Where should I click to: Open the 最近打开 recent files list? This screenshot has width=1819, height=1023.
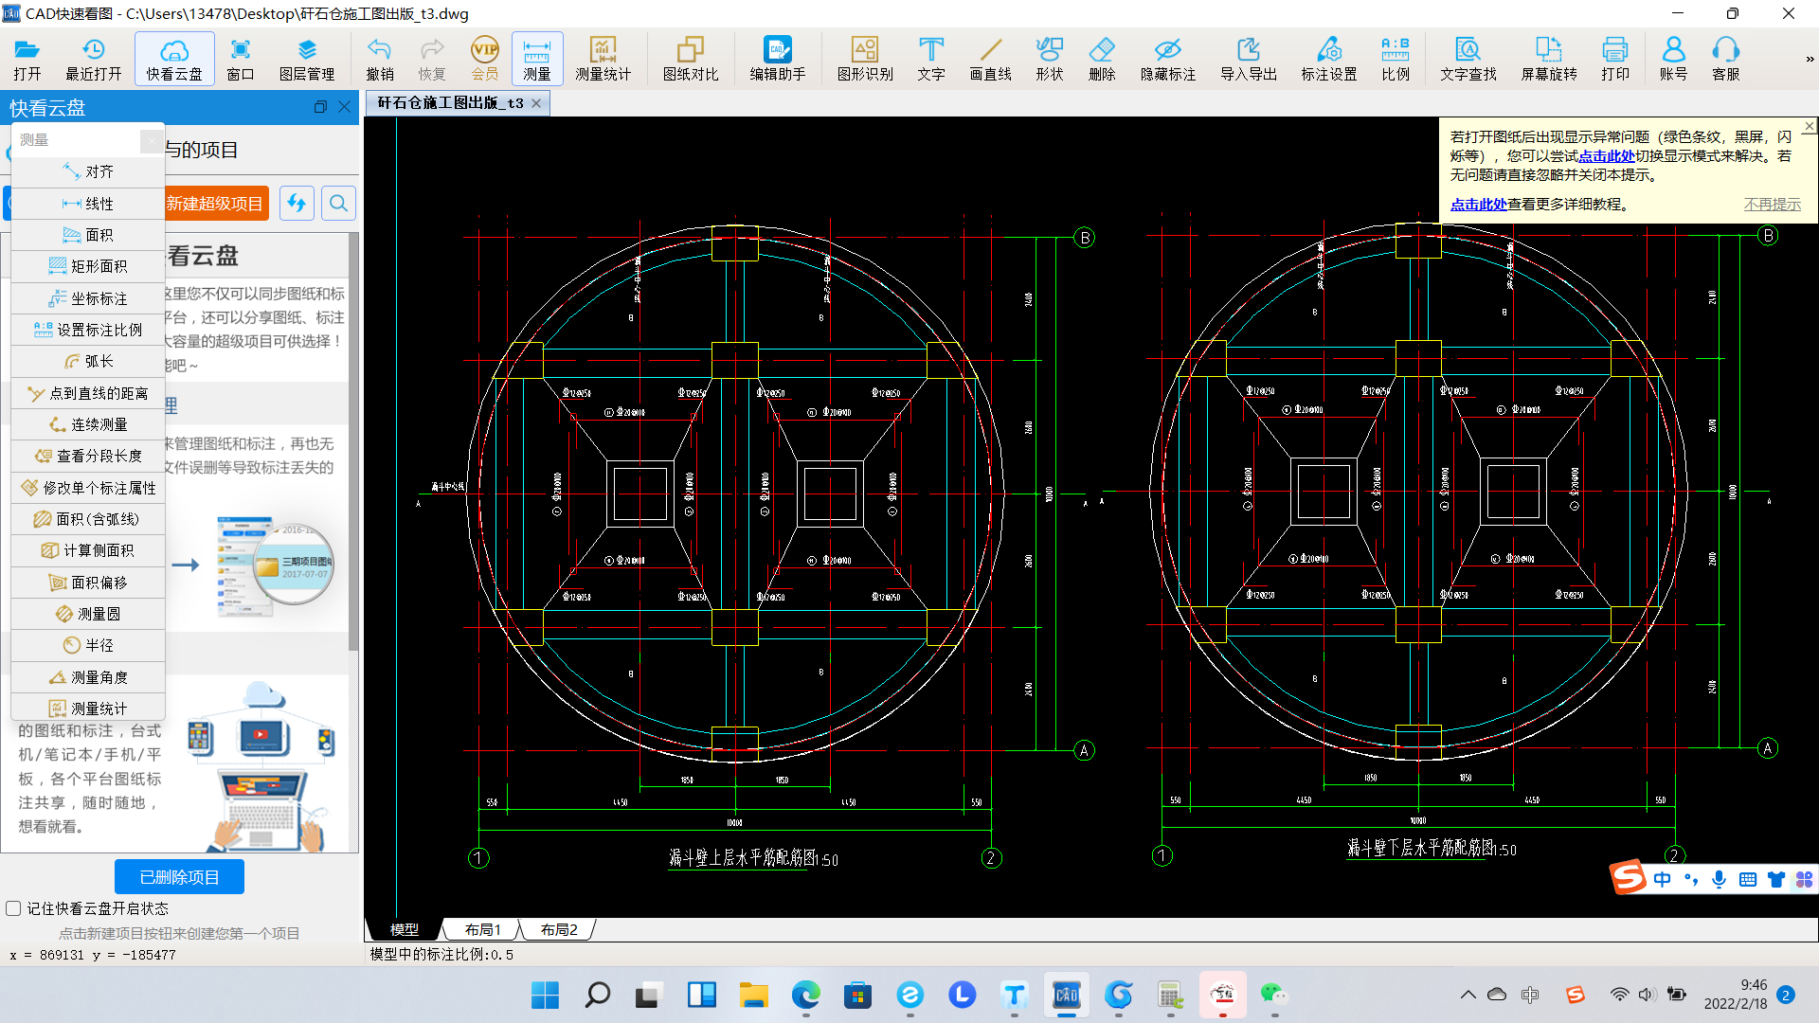[93, 59]
